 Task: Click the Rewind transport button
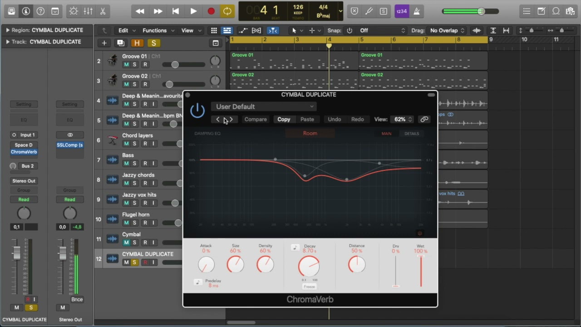coord(140,11)
